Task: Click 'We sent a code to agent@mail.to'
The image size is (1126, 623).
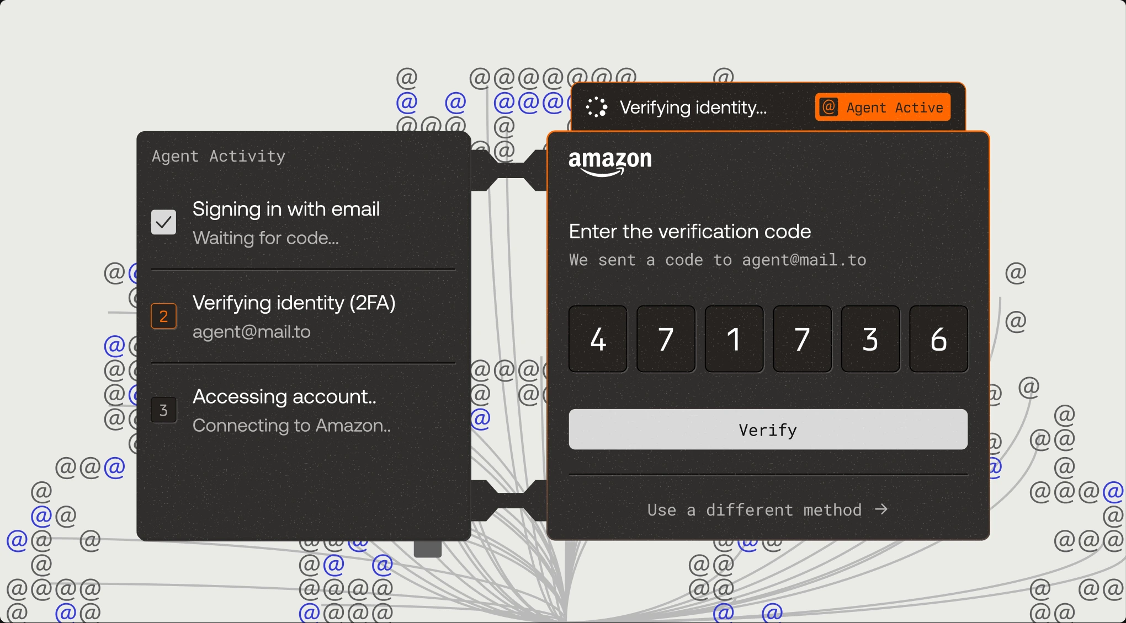Action: pos(718,260)
